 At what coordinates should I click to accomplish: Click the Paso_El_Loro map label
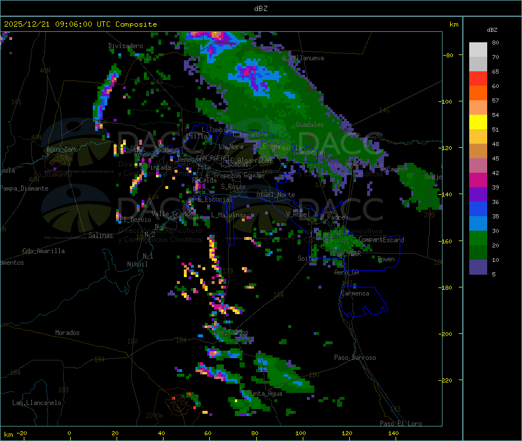[x=401, y=424]
